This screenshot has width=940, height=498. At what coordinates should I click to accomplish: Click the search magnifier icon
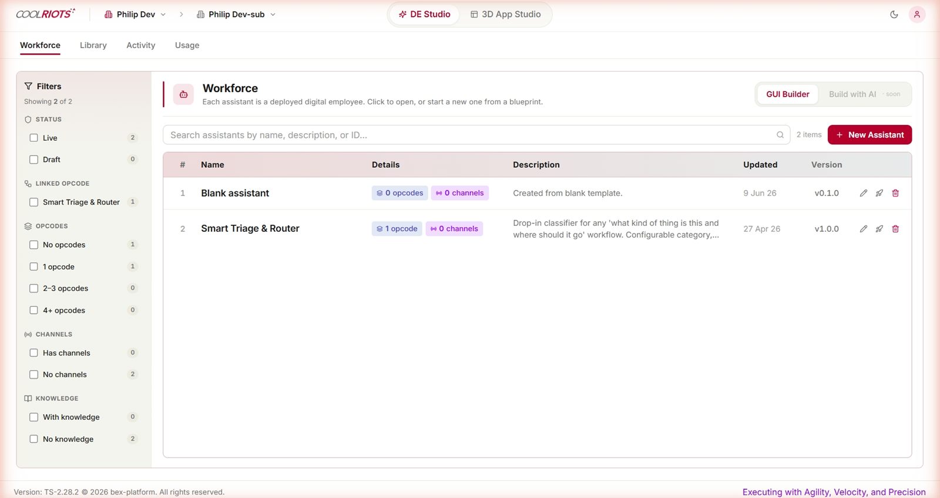[780, 135]
